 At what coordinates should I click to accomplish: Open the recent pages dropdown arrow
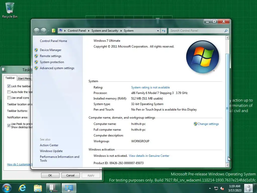(49, 31)
